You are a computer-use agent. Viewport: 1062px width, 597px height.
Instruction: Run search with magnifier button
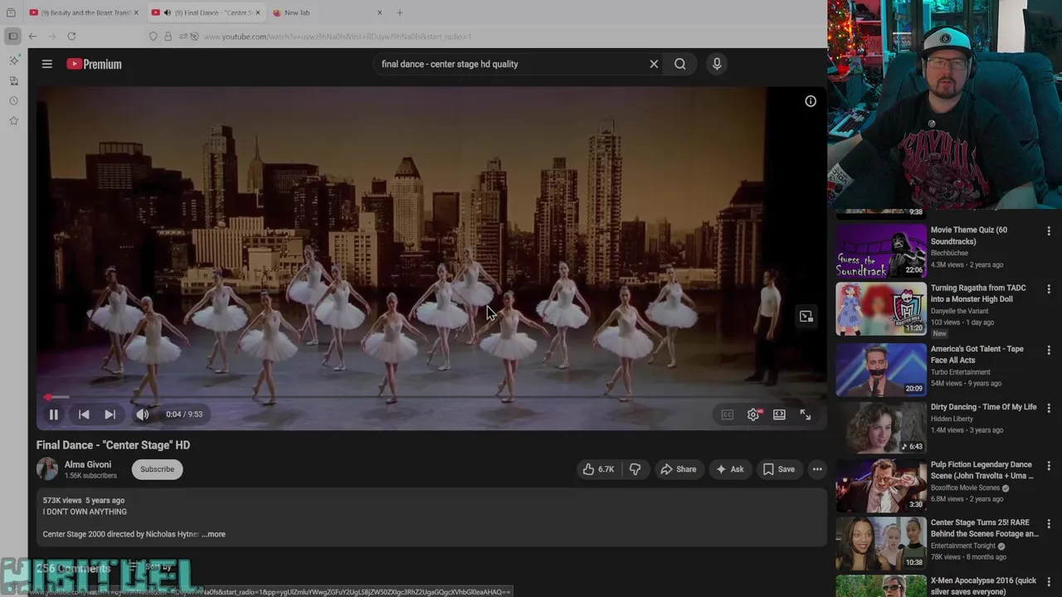680,64
